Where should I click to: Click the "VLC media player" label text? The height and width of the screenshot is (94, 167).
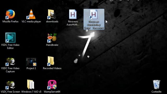point(31,21)
